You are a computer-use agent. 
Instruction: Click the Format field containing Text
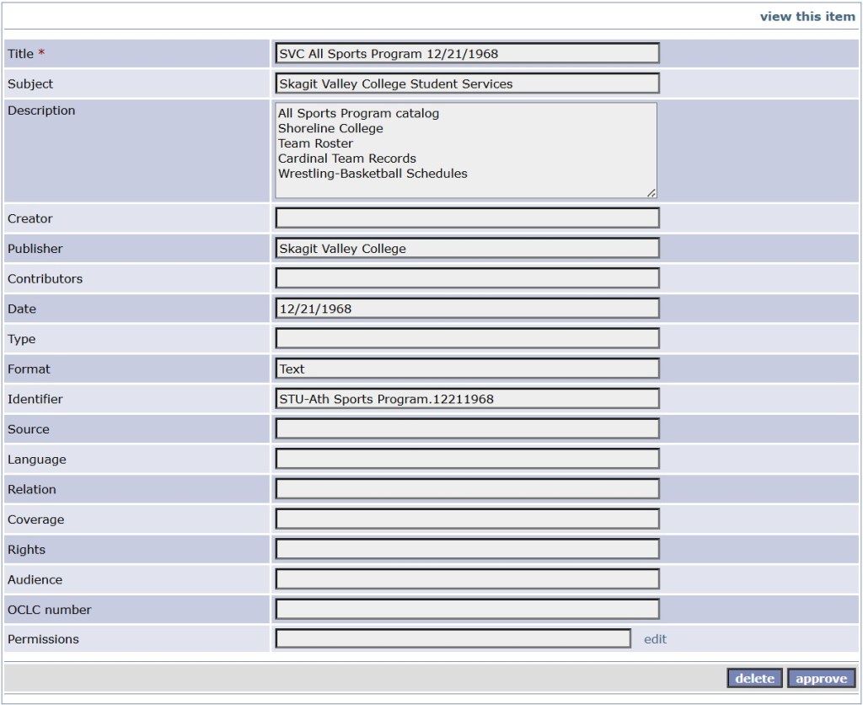[x=466, y=369]
